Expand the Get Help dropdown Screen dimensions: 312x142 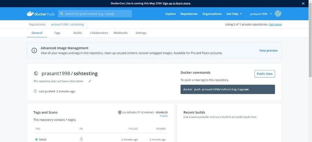pyautogui.click(x=234, y=14)
